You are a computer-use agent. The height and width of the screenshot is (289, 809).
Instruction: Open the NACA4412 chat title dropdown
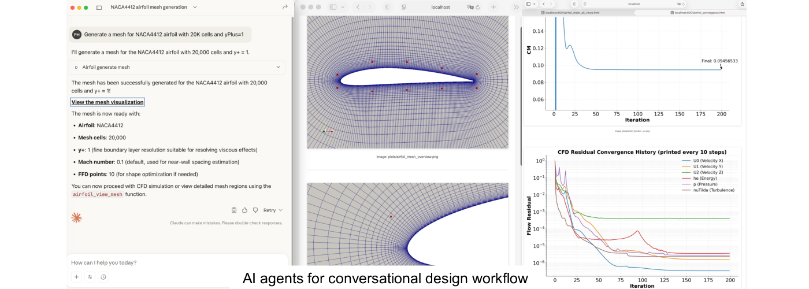pos(195,8)
